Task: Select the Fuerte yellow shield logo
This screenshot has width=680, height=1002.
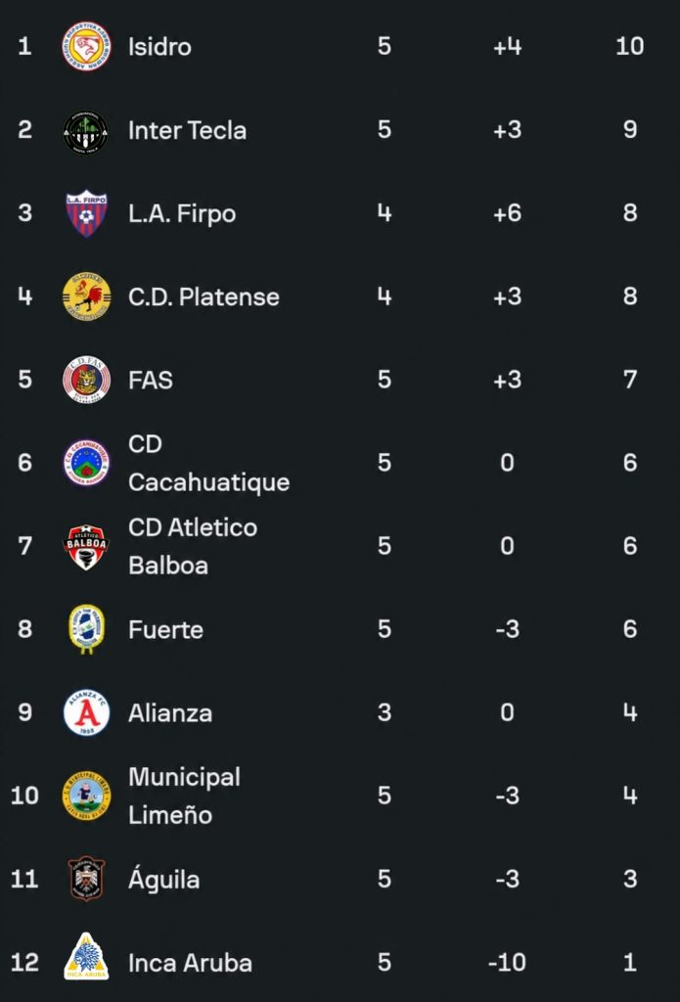Action: (x=86, y=629)
